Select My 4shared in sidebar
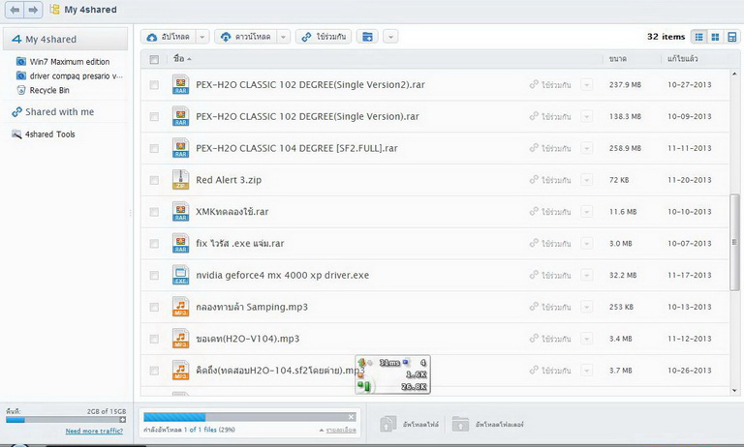744x447 pixels. click(x=66, y=39)
